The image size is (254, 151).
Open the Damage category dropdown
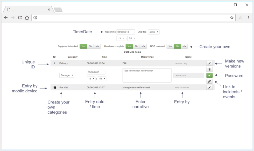tap(67, 75)
